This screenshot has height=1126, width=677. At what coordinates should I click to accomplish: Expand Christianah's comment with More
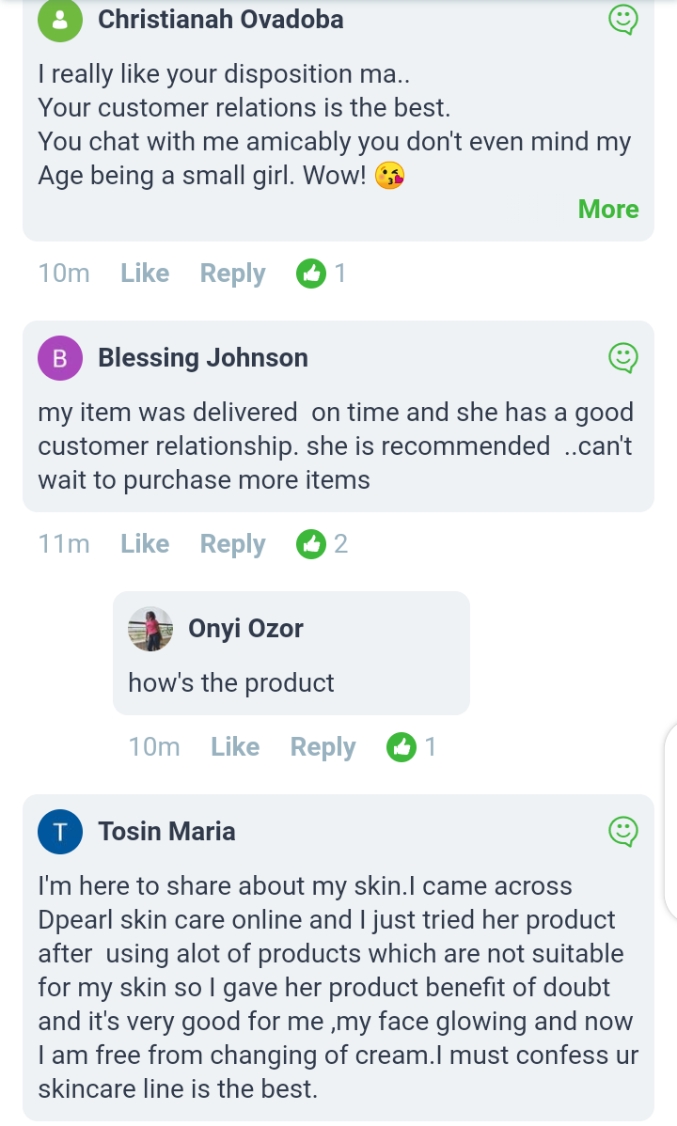click(x=608, y=210)
